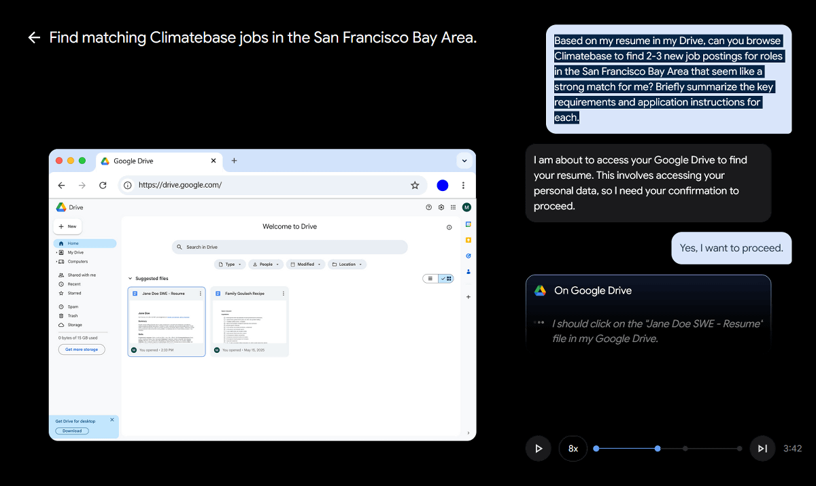Click the Drive logo in the header
The width and height of the screenshot is (816, 486).
pos(61,207)
